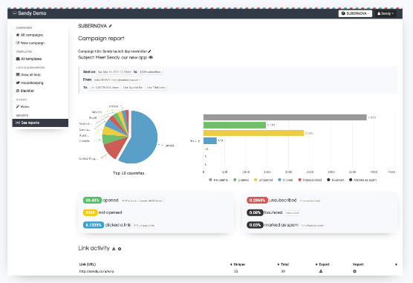The image size is (413, 283).
Task: Click the Sendy Demo logo icon
Action: coord(15,13)
